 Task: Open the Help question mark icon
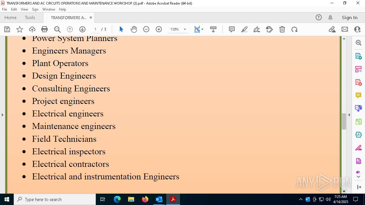tap(319, 17)
